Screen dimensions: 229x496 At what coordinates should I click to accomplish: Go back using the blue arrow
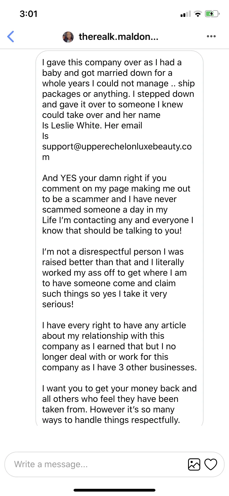[x=11, y=37]
